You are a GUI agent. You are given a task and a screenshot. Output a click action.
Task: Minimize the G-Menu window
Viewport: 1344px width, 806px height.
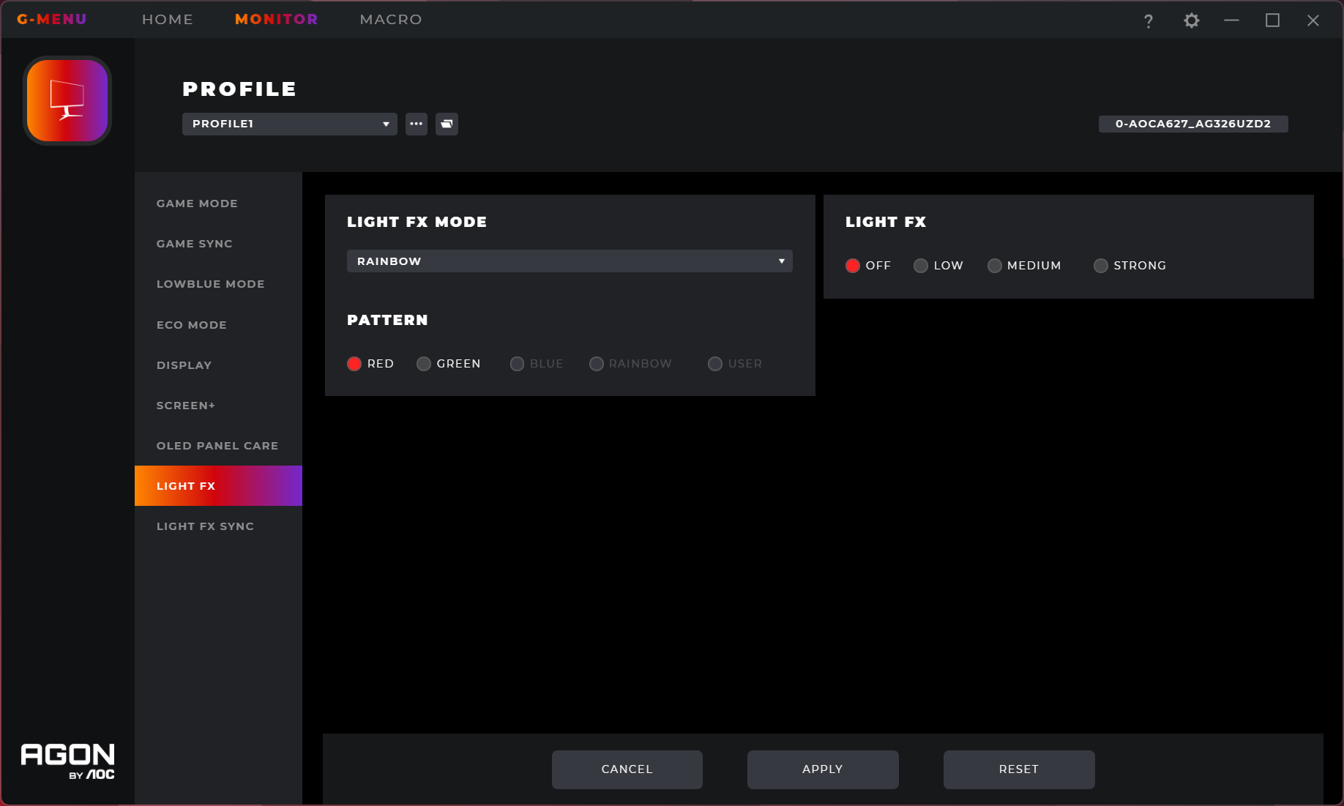1232,20
